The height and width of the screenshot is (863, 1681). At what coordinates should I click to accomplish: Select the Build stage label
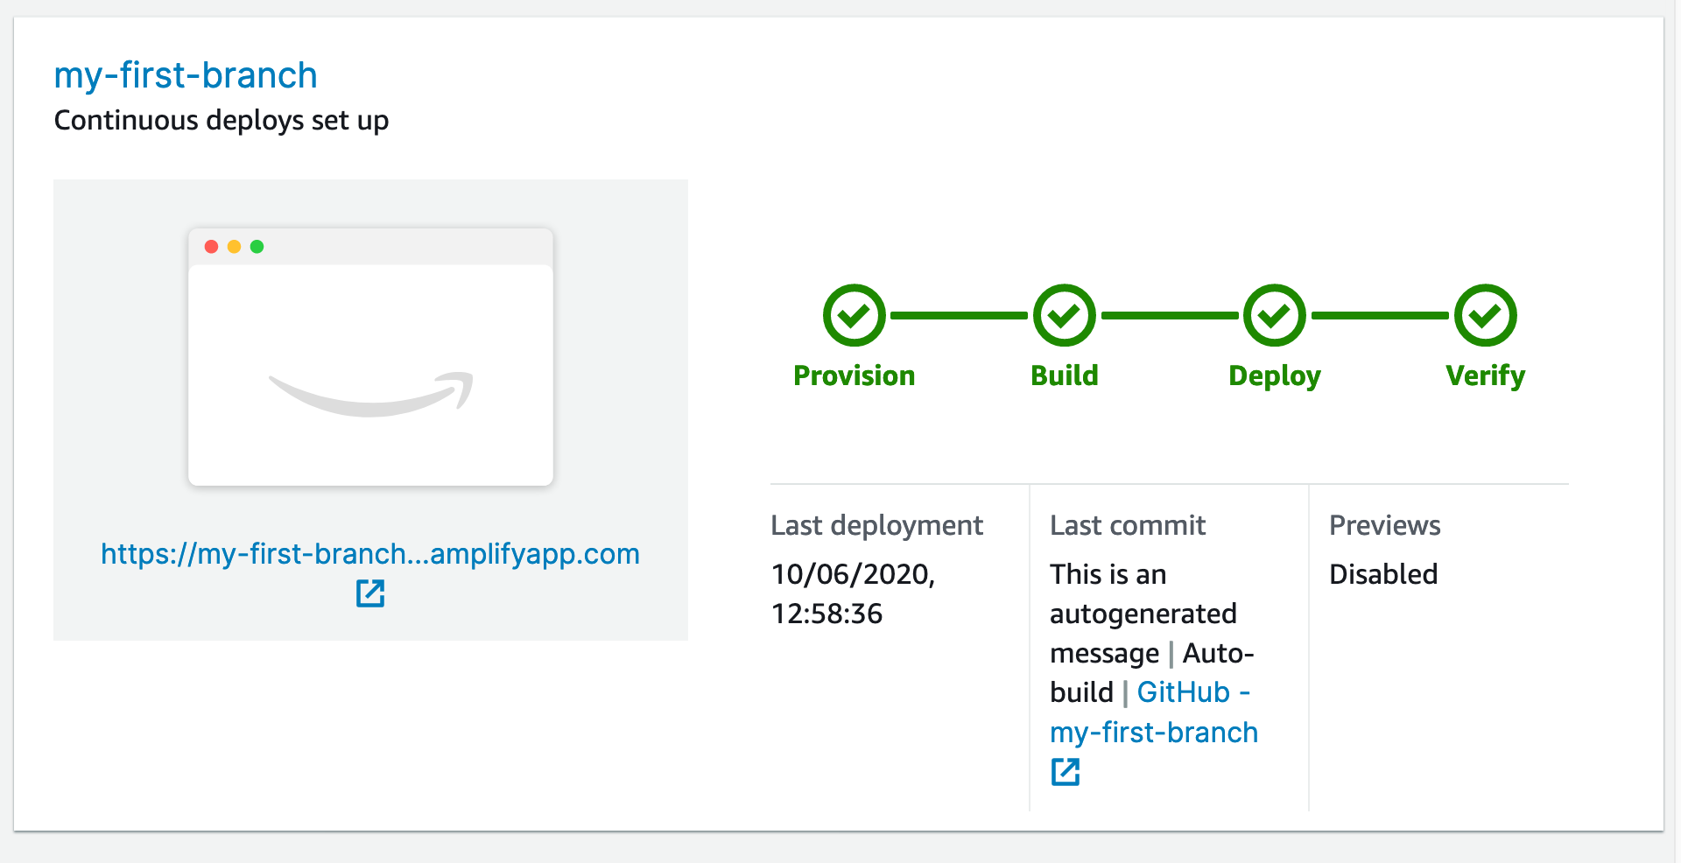pyautogui.click(x=1064, y=375)
